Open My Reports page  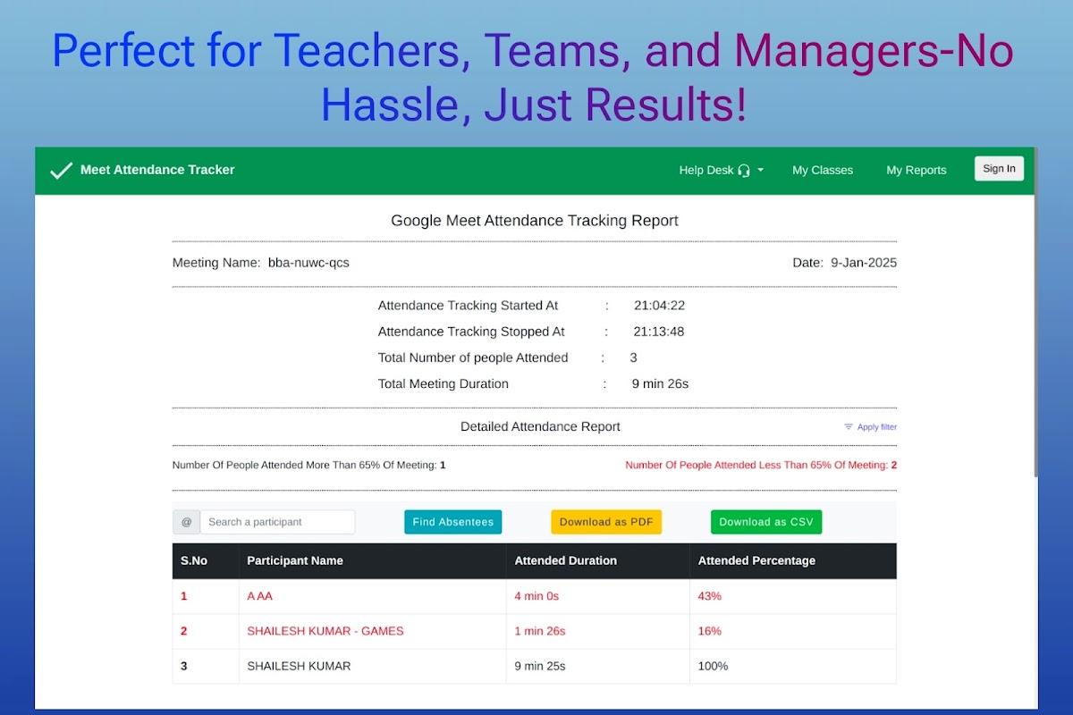(x=917, y=171)
